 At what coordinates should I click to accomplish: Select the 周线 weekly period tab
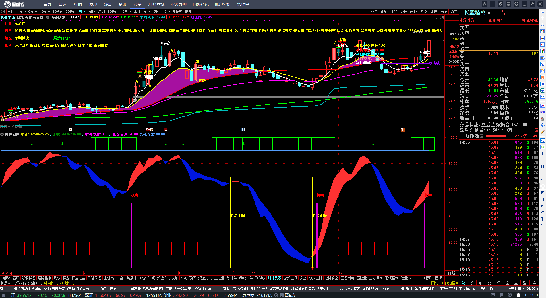[92, 12]
